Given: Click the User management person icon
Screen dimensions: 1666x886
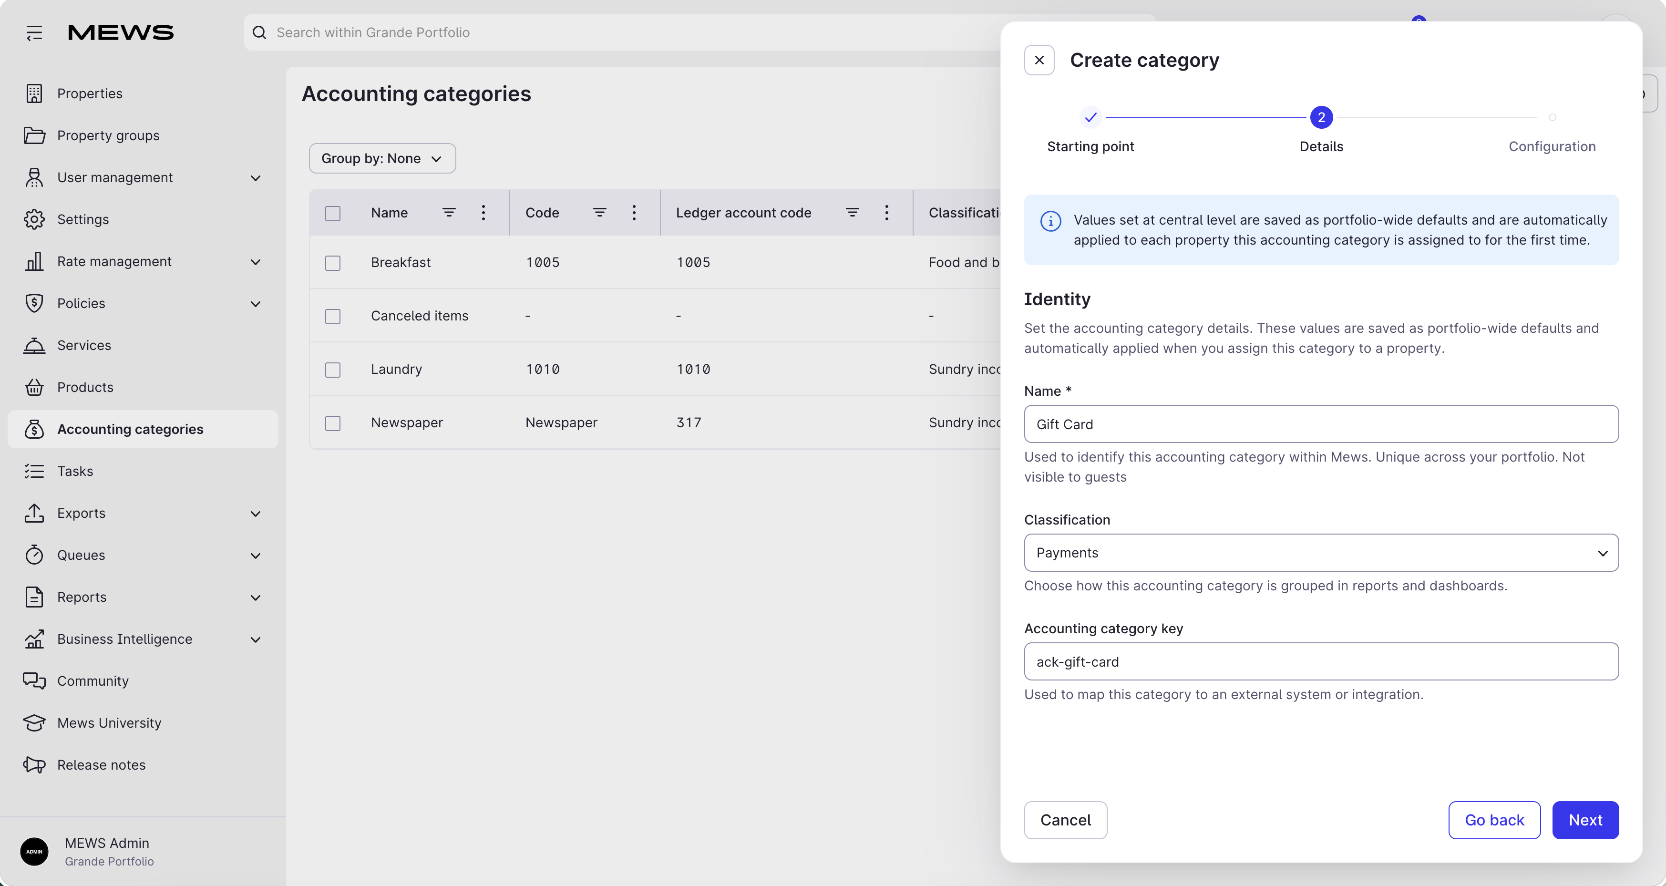Looking at the screenshot, I should click(34, 177).
